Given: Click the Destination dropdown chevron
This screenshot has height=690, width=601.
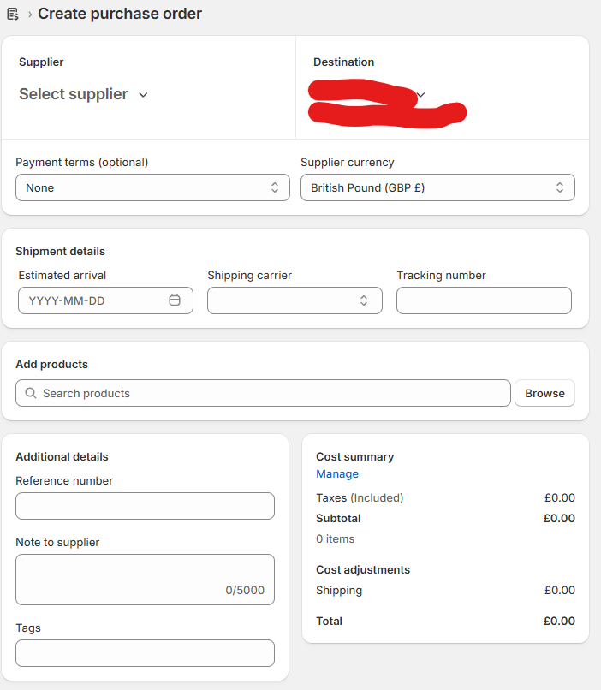Looking at the screenshot, I should point(421,95).
